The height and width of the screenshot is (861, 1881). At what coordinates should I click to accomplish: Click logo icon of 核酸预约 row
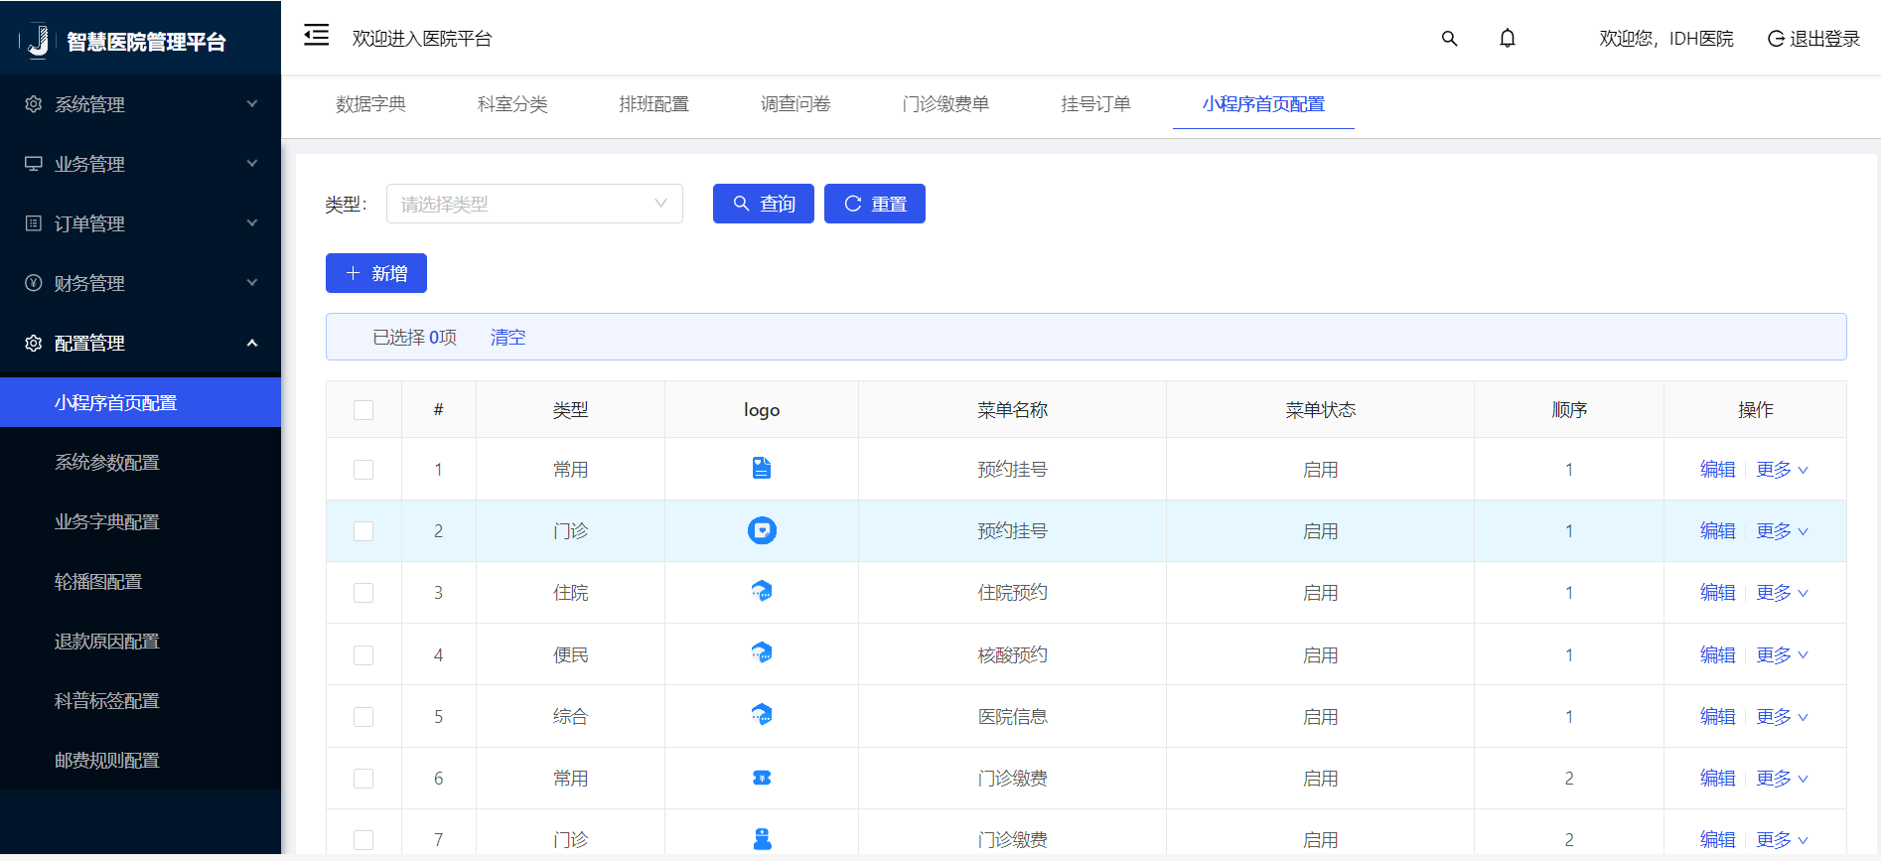pyautogui.click(x=762, y=653)
